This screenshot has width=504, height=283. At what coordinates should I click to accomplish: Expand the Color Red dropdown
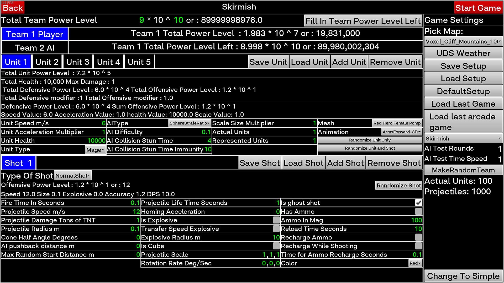point(415,263)
